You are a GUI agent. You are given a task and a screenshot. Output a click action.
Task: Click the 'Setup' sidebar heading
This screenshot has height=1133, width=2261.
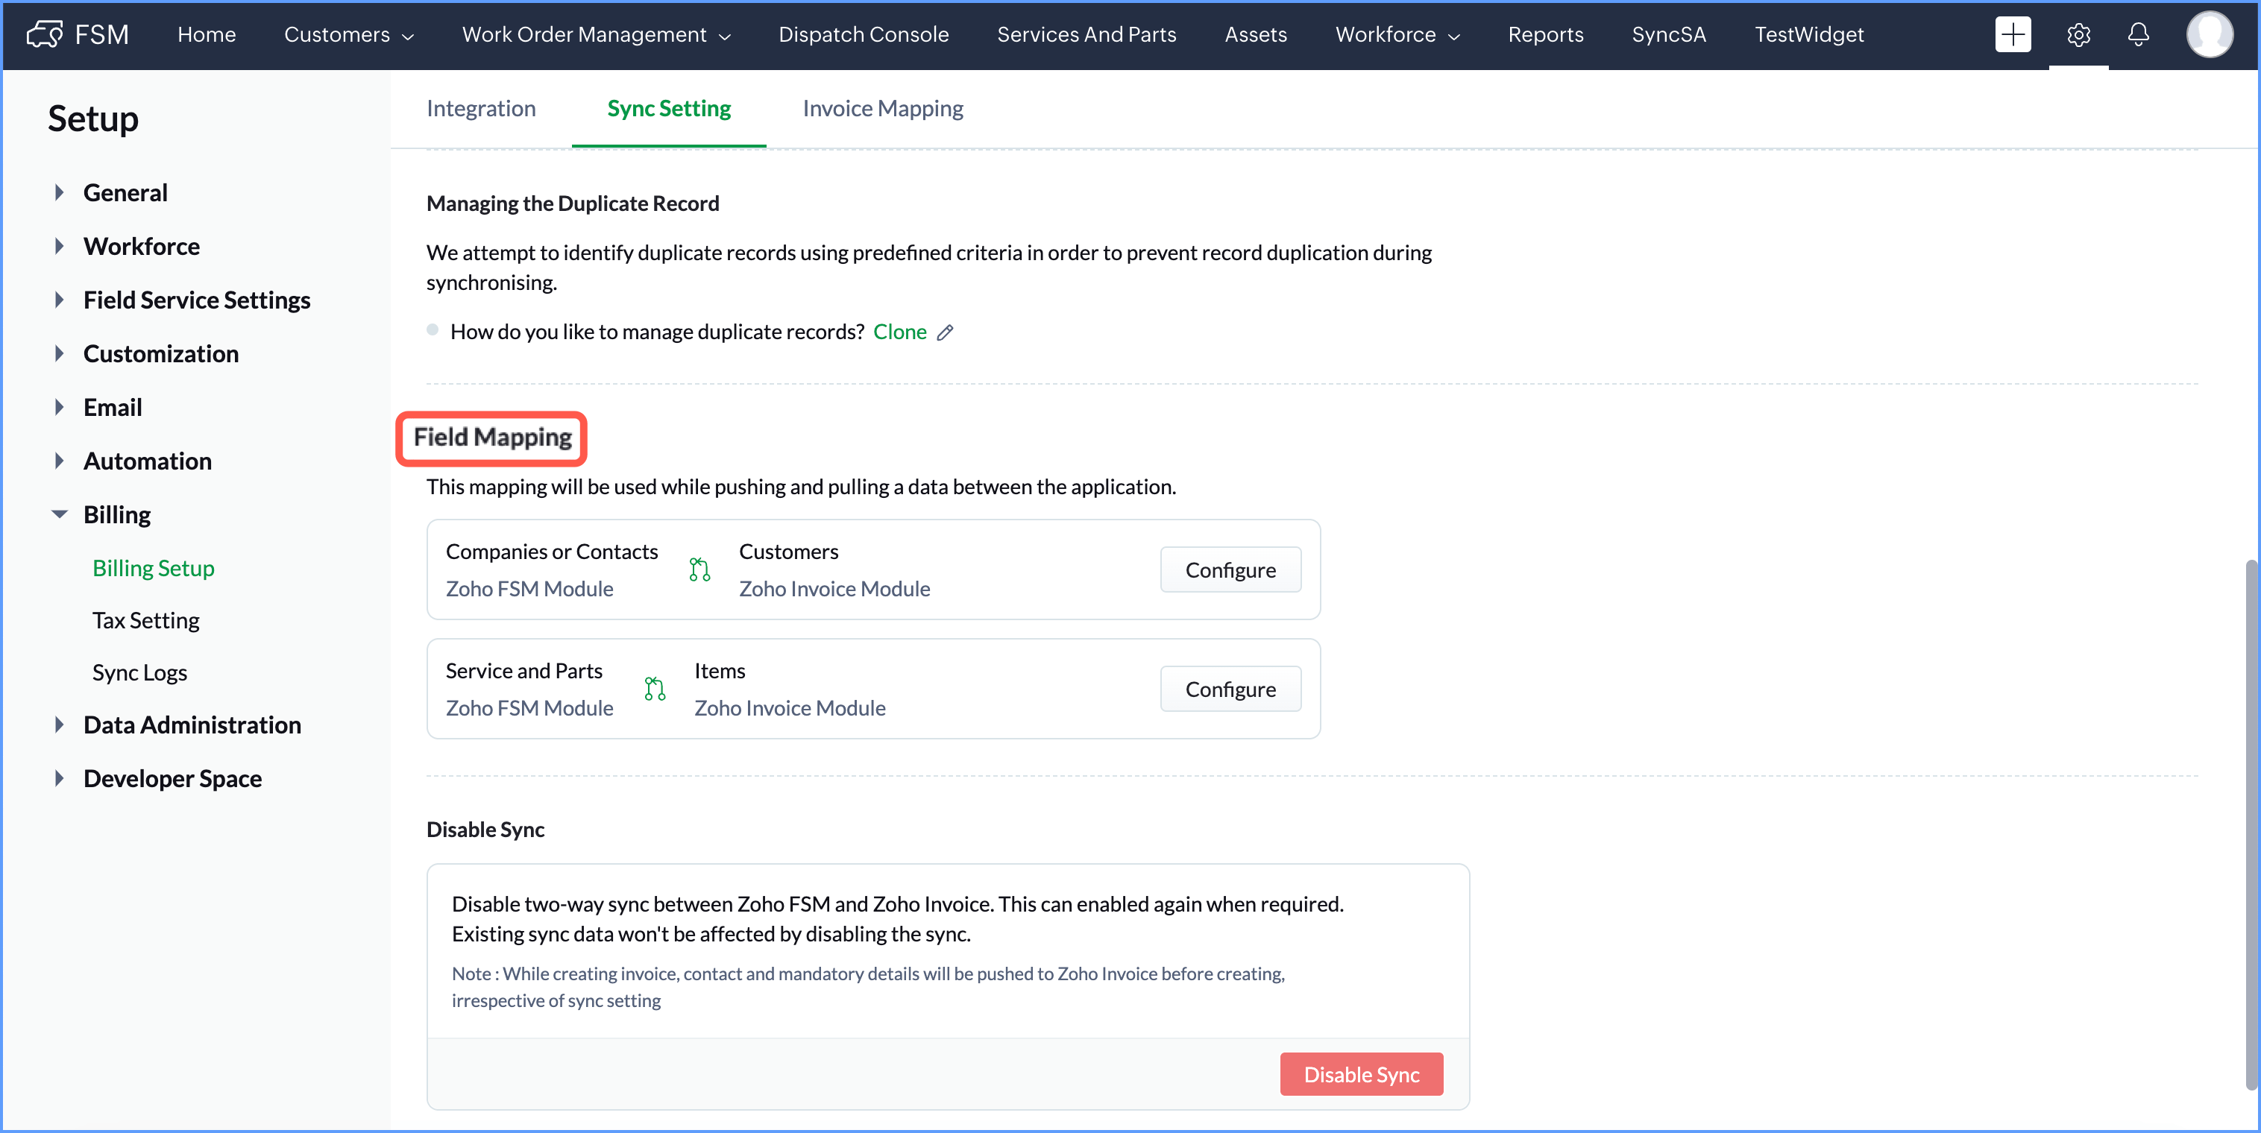93,119
